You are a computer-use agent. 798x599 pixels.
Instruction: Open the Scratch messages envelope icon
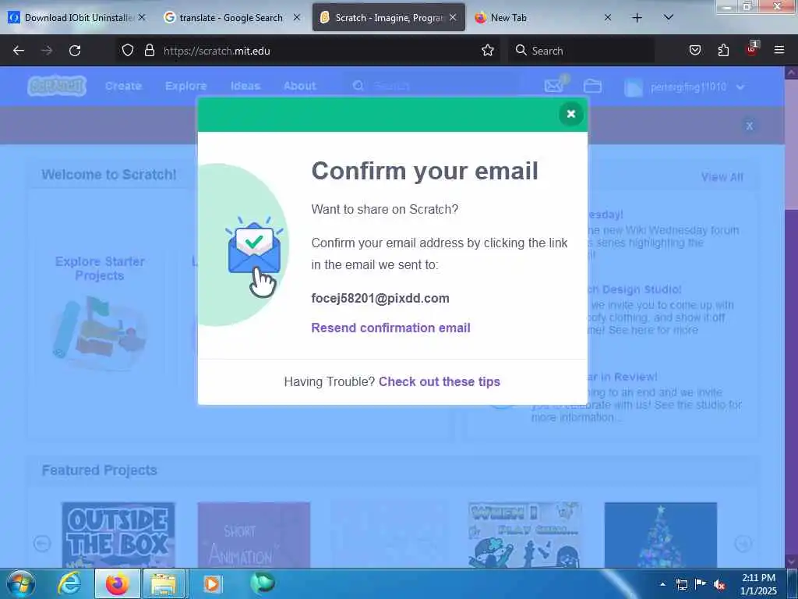[x=554, y=86]
